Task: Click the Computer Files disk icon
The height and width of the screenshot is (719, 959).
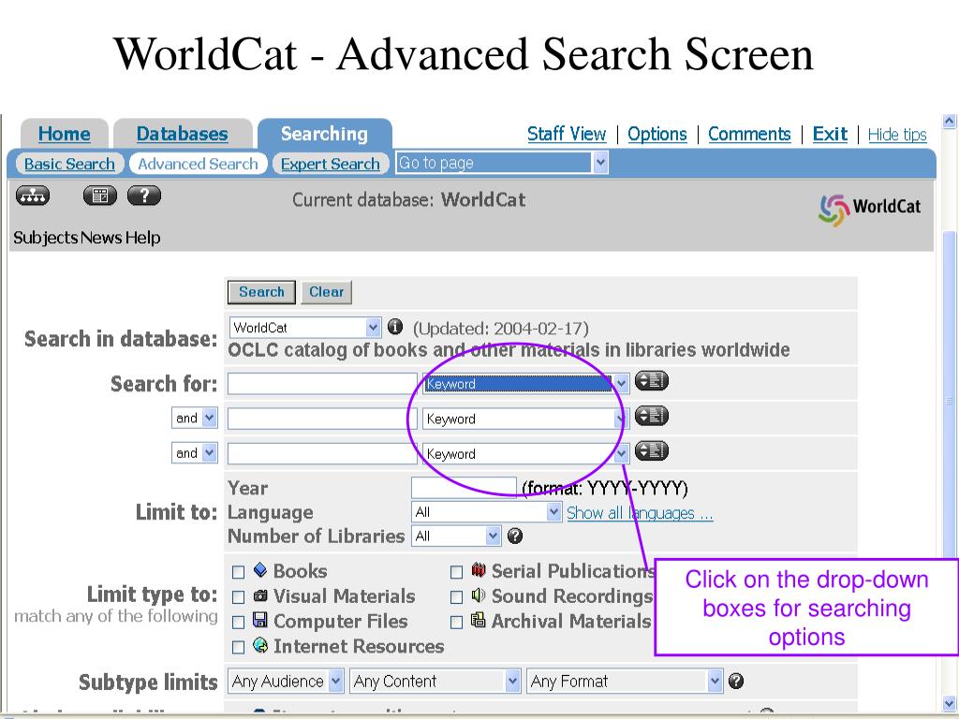Action: [260, 620]
